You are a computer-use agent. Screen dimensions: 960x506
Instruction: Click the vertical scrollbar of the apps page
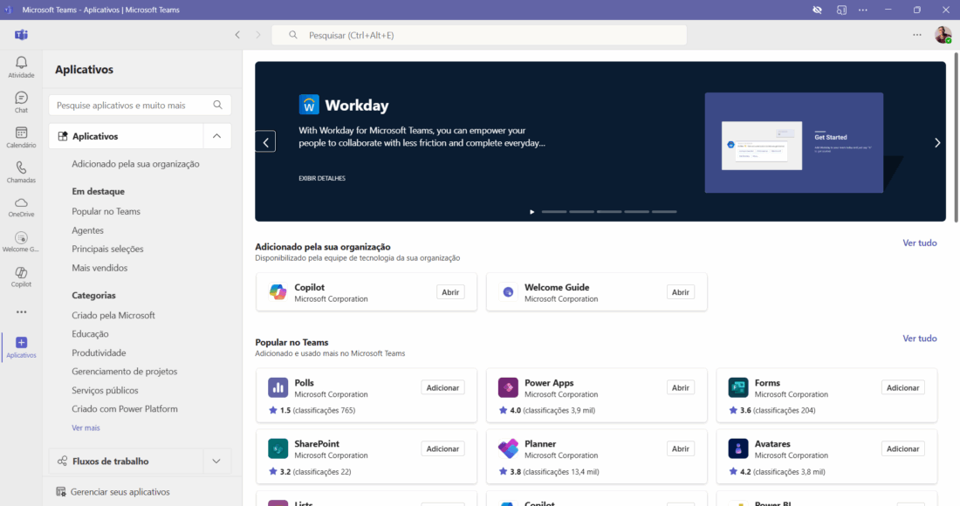[x=956, y=138]
